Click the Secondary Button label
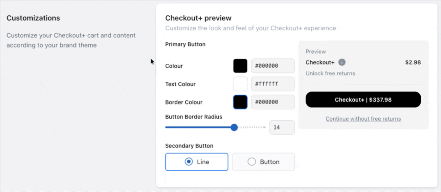The height and width of the screenshot is (192, 441). (x=189, y=146)
